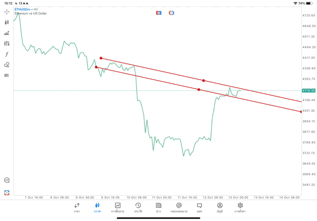This screenshot has width=317, height=221.
Task: Go to the ข่าว (News) tab
Action: click(158, 207)
